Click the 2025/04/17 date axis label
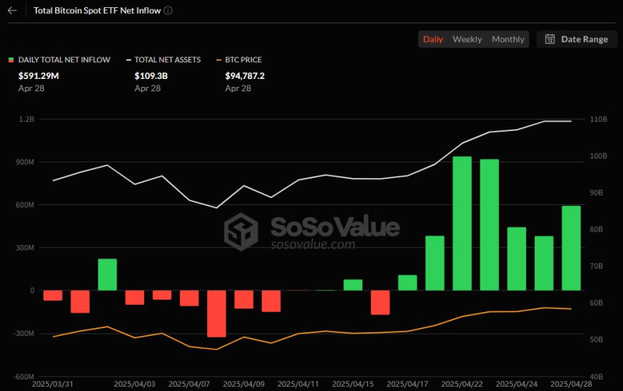The image size is (623, 391). (407, 384)
